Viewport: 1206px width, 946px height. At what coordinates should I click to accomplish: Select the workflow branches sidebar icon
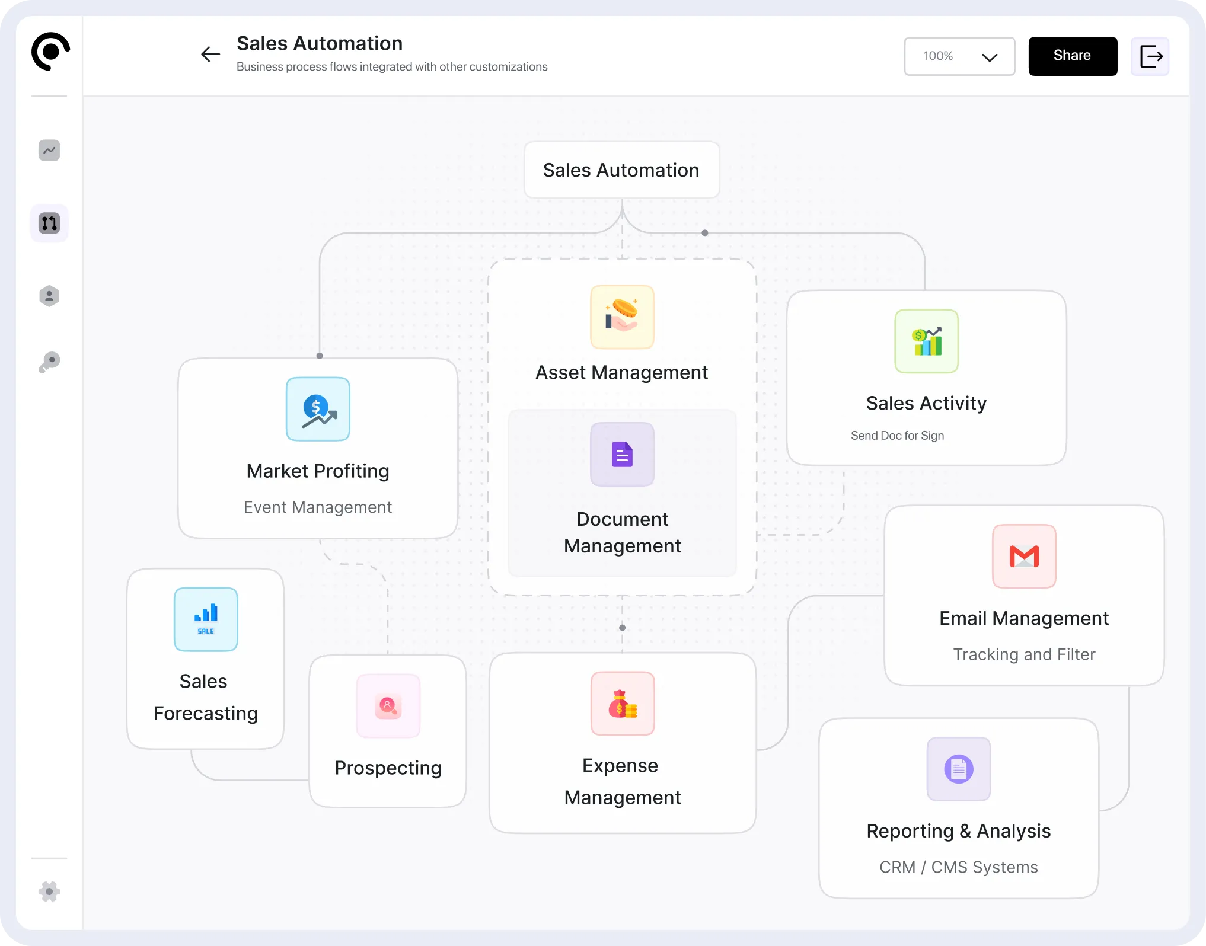tap(49, 223)
